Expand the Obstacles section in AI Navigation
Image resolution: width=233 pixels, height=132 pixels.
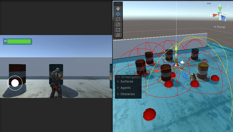pos(118,94)
